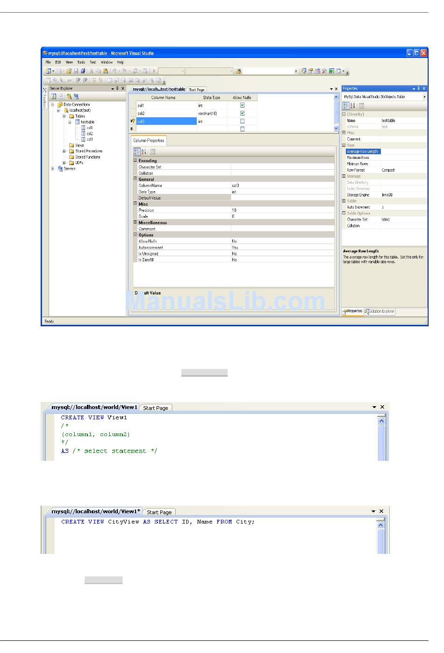Image resolution: width=444 pixels, height=653 pixels.
Task: Open the object selector dropdown in Properties
Action: [424, 97]
